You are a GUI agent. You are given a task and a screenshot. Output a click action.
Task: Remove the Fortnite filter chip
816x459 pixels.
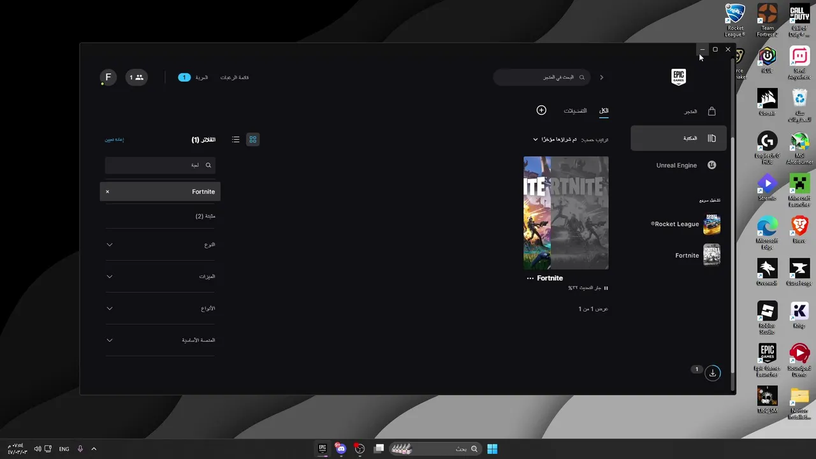pos(107,192)
